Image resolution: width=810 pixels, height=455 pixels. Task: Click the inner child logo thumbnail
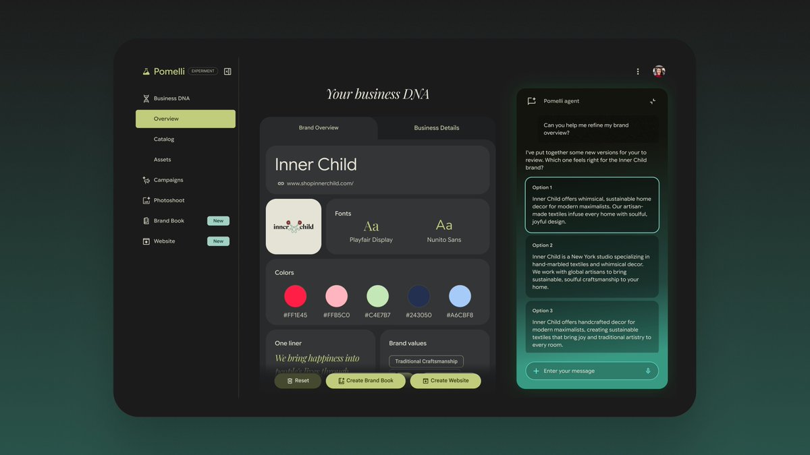[294, 226]
